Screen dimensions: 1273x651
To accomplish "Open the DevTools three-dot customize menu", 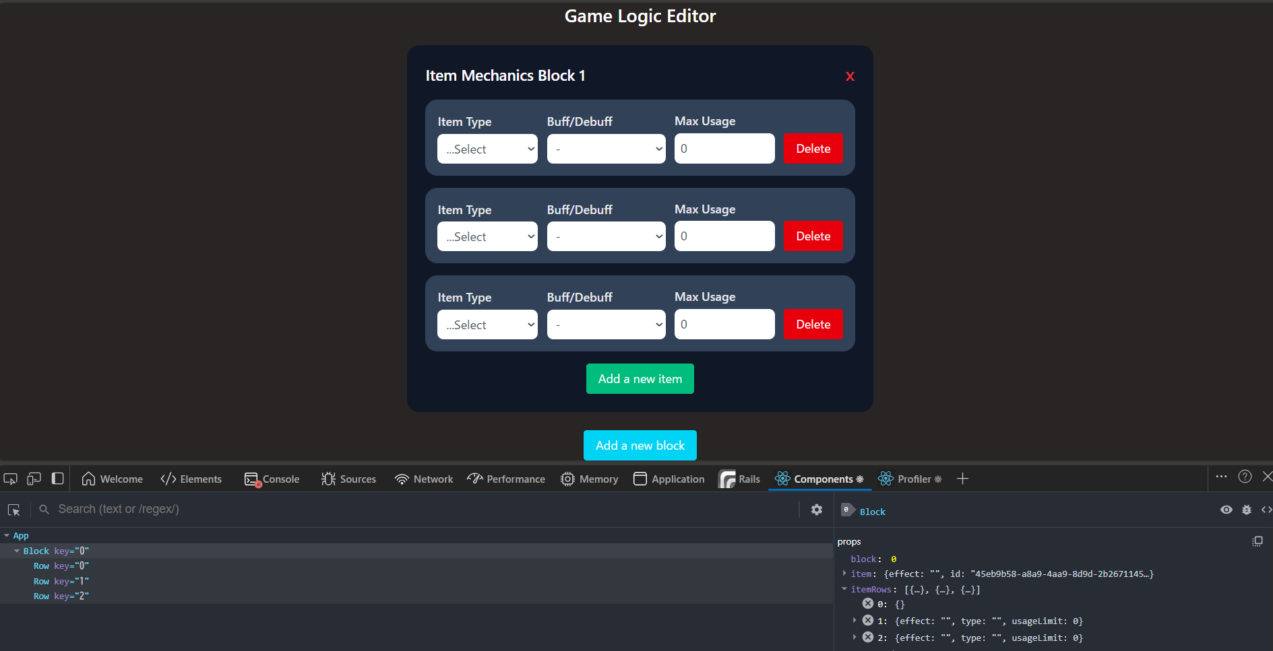I will pos(1221,477).
